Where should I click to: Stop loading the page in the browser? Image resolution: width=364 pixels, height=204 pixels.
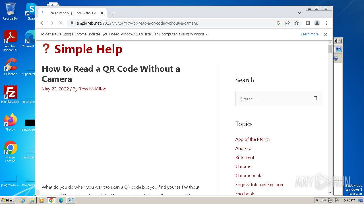[x=60, y=23]
